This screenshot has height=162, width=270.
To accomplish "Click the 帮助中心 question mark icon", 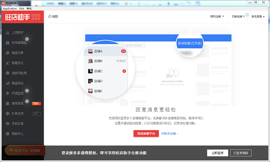I will pos(7,134).
